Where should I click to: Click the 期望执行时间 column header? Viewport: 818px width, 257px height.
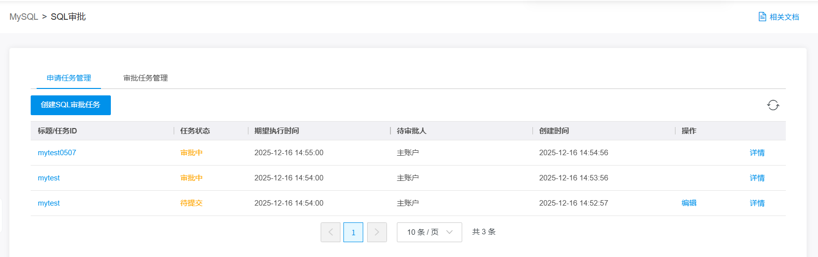tap(277, 131)
